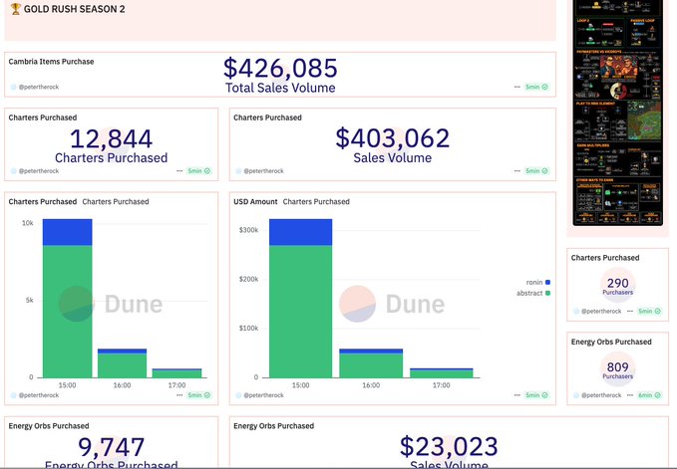Open three-dot menu on Energy Orbs 809 Purchasers card

click(x=630, y=395)
